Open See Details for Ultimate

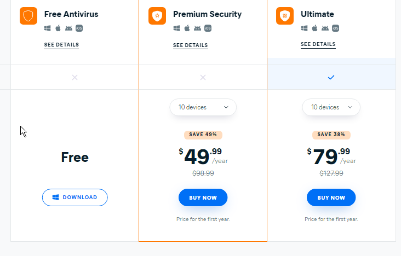tap(318, 44)
